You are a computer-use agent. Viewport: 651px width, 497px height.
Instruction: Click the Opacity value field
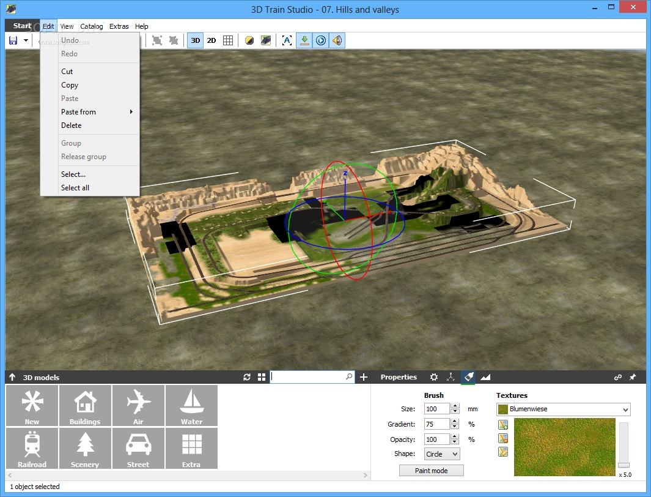437,439
